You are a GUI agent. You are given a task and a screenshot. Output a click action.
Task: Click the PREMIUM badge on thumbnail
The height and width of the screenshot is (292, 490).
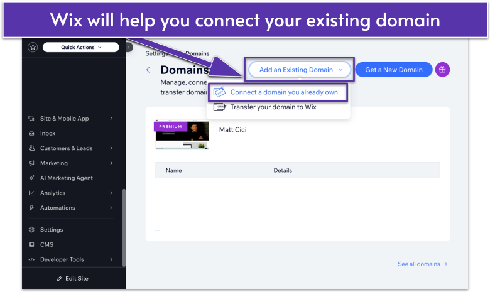[x=170, y=126]
